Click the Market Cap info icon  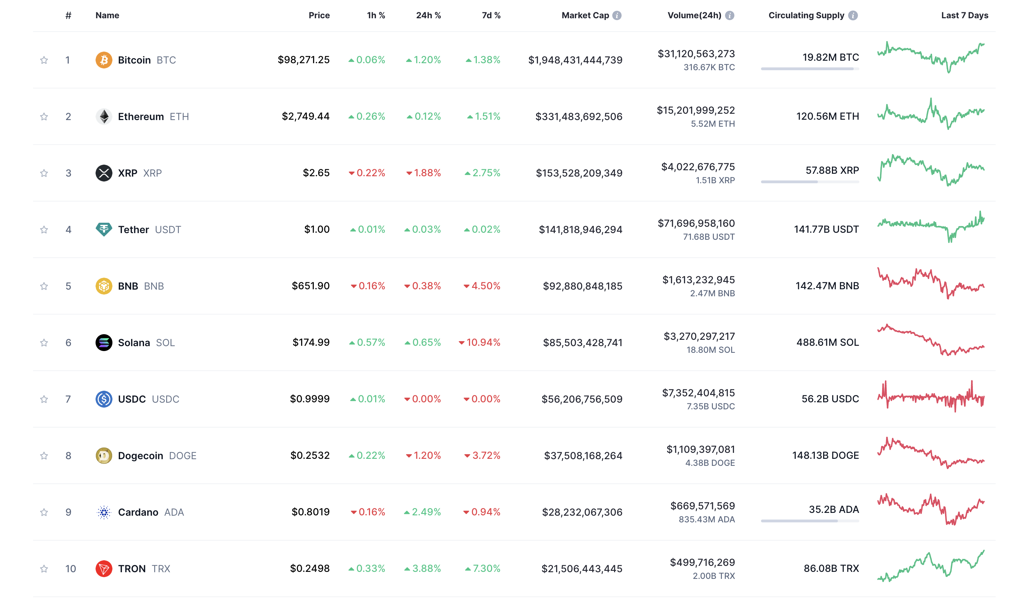[x=617, y=15]
